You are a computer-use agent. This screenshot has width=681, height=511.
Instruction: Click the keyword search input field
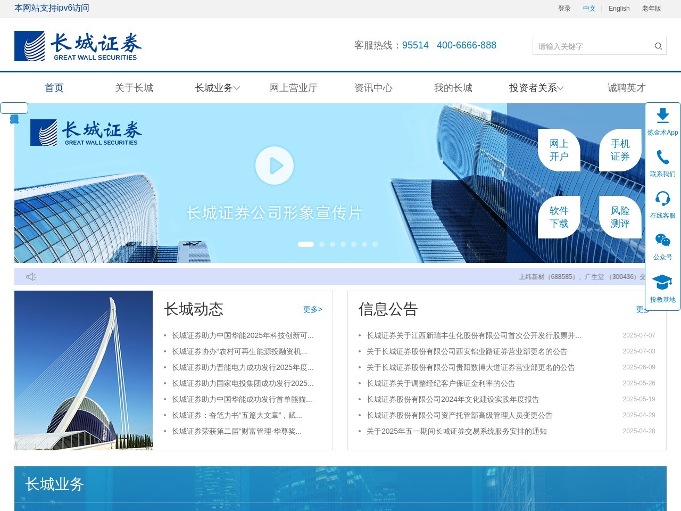(x=591, y=46)
